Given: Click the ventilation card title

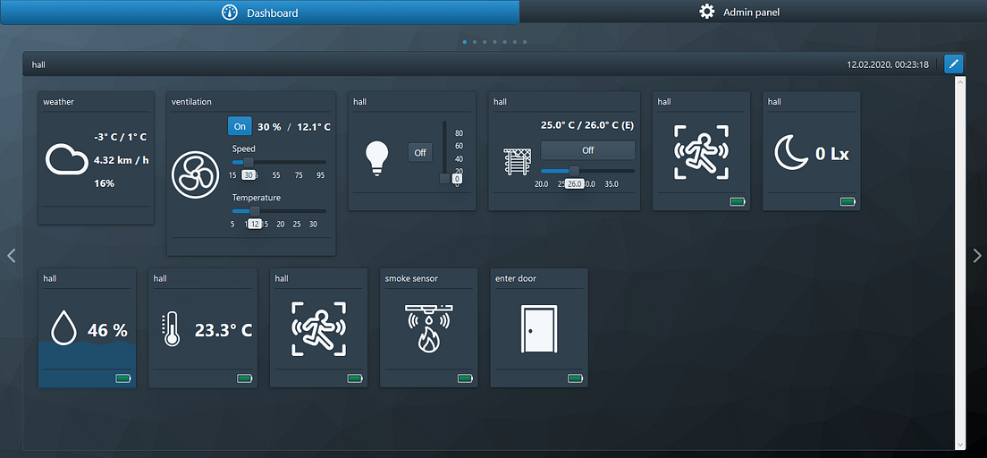Looking at the screenshot, I should (191, 101).
